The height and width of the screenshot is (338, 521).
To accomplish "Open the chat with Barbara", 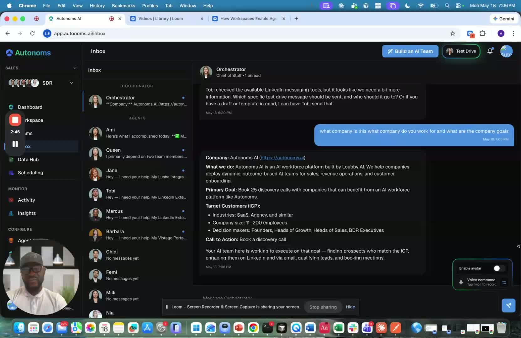I will [x=138, y=235].
